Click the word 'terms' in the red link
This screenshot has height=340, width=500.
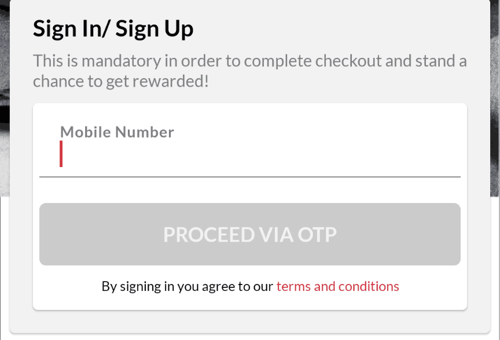pyautogui.click(x=293, y=286)
